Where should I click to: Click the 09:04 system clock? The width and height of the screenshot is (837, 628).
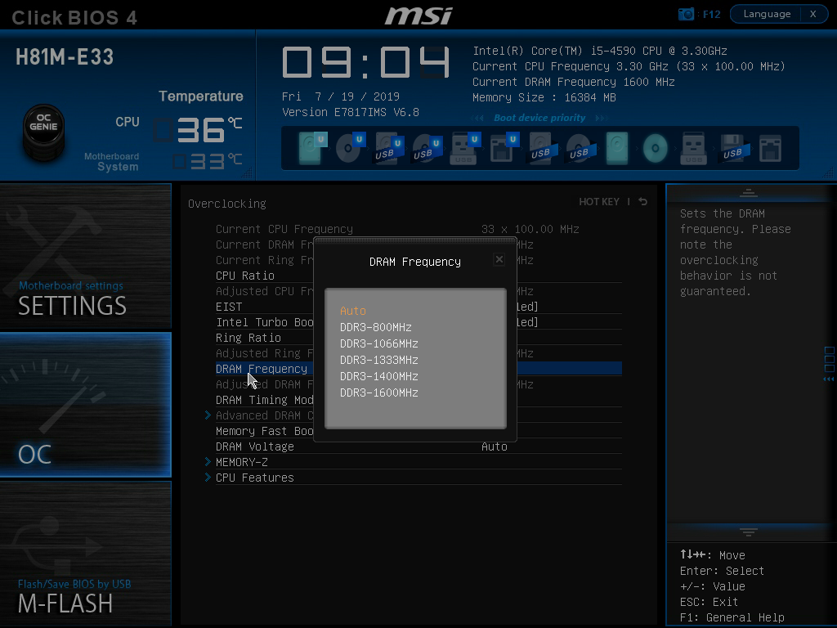[366, 62]
